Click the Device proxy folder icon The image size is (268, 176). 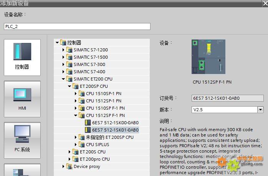click(x=69, y=166)
